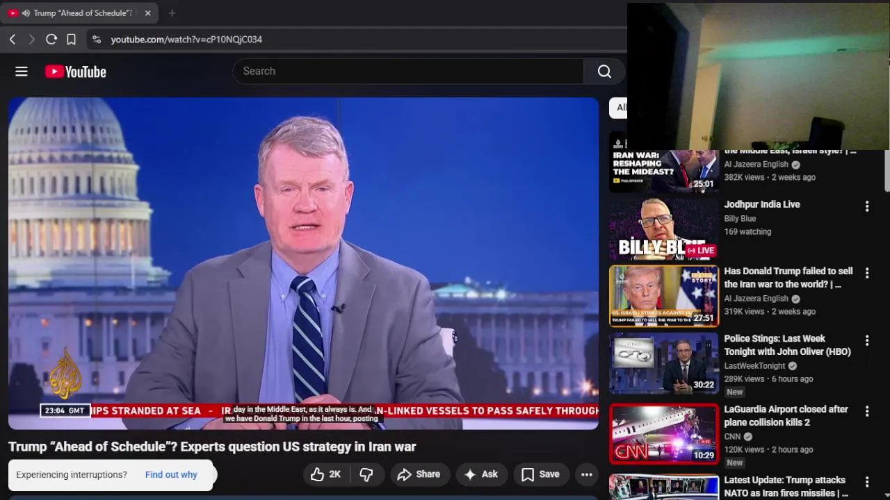
Task: Like the video with thumbs up
Action: [325, 474]
